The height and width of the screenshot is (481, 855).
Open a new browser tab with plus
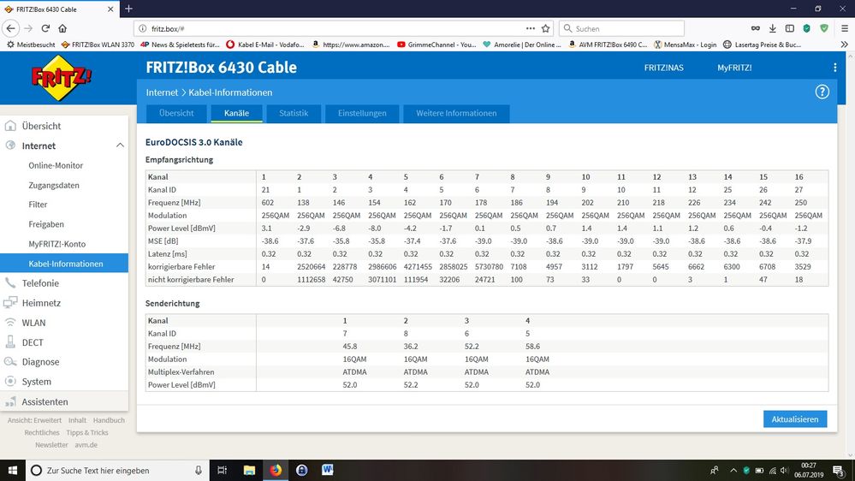click(128, 9)
